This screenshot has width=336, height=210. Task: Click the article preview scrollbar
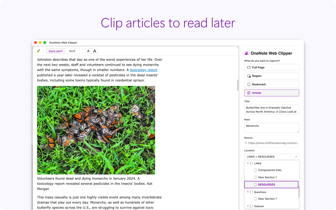point(238,85)
